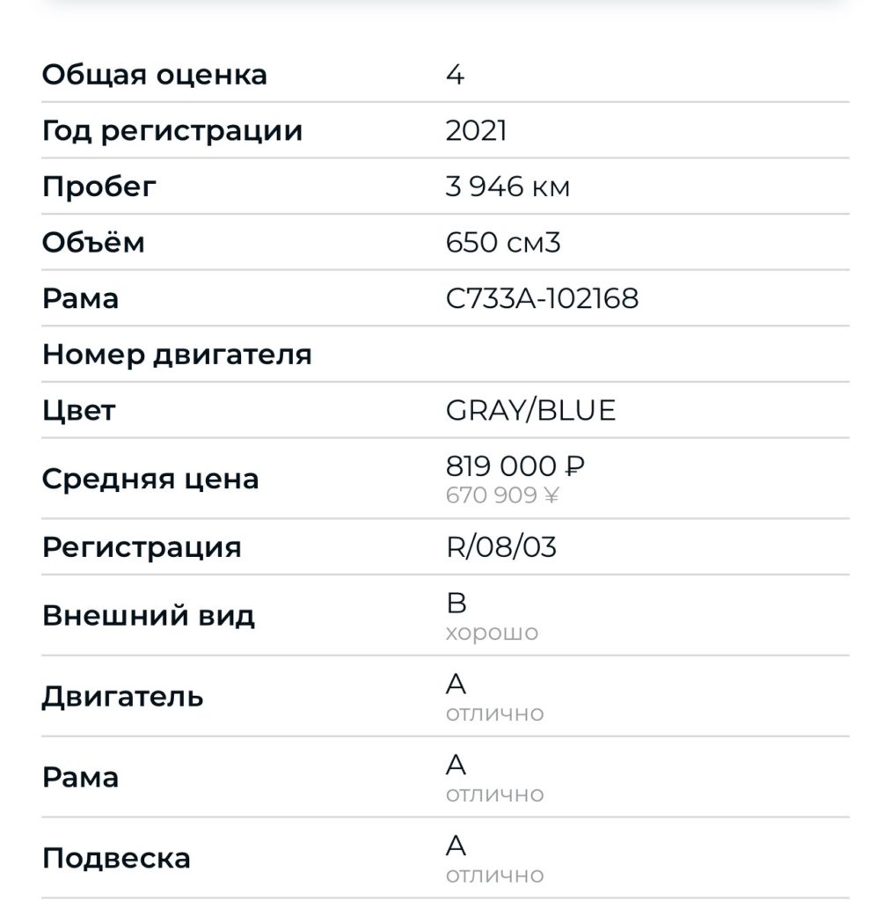Click the "Номер двигателя" label
This screenshot has height=901, width=891.
[177, 355]
